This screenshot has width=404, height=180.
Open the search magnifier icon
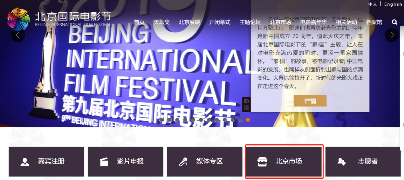click(x=394, y=22)
